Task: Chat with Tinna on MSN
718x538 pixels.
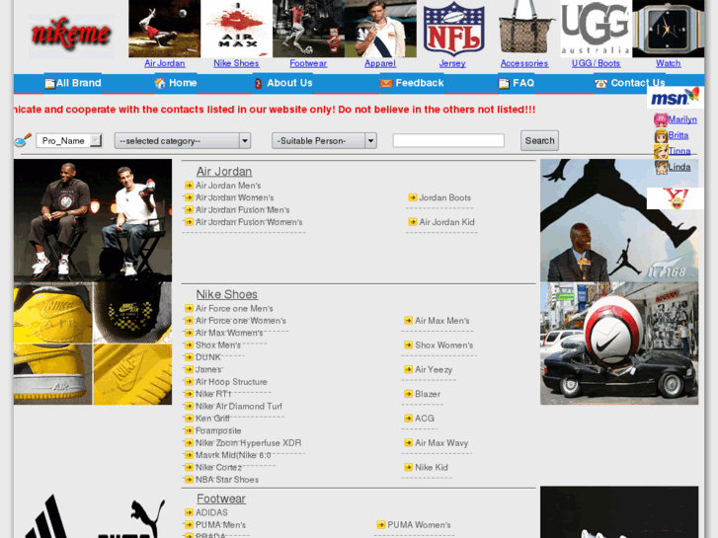Action: click(x=679, y=151)
